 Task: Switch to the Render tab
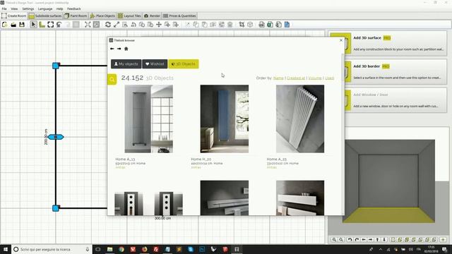click(152, 16)
